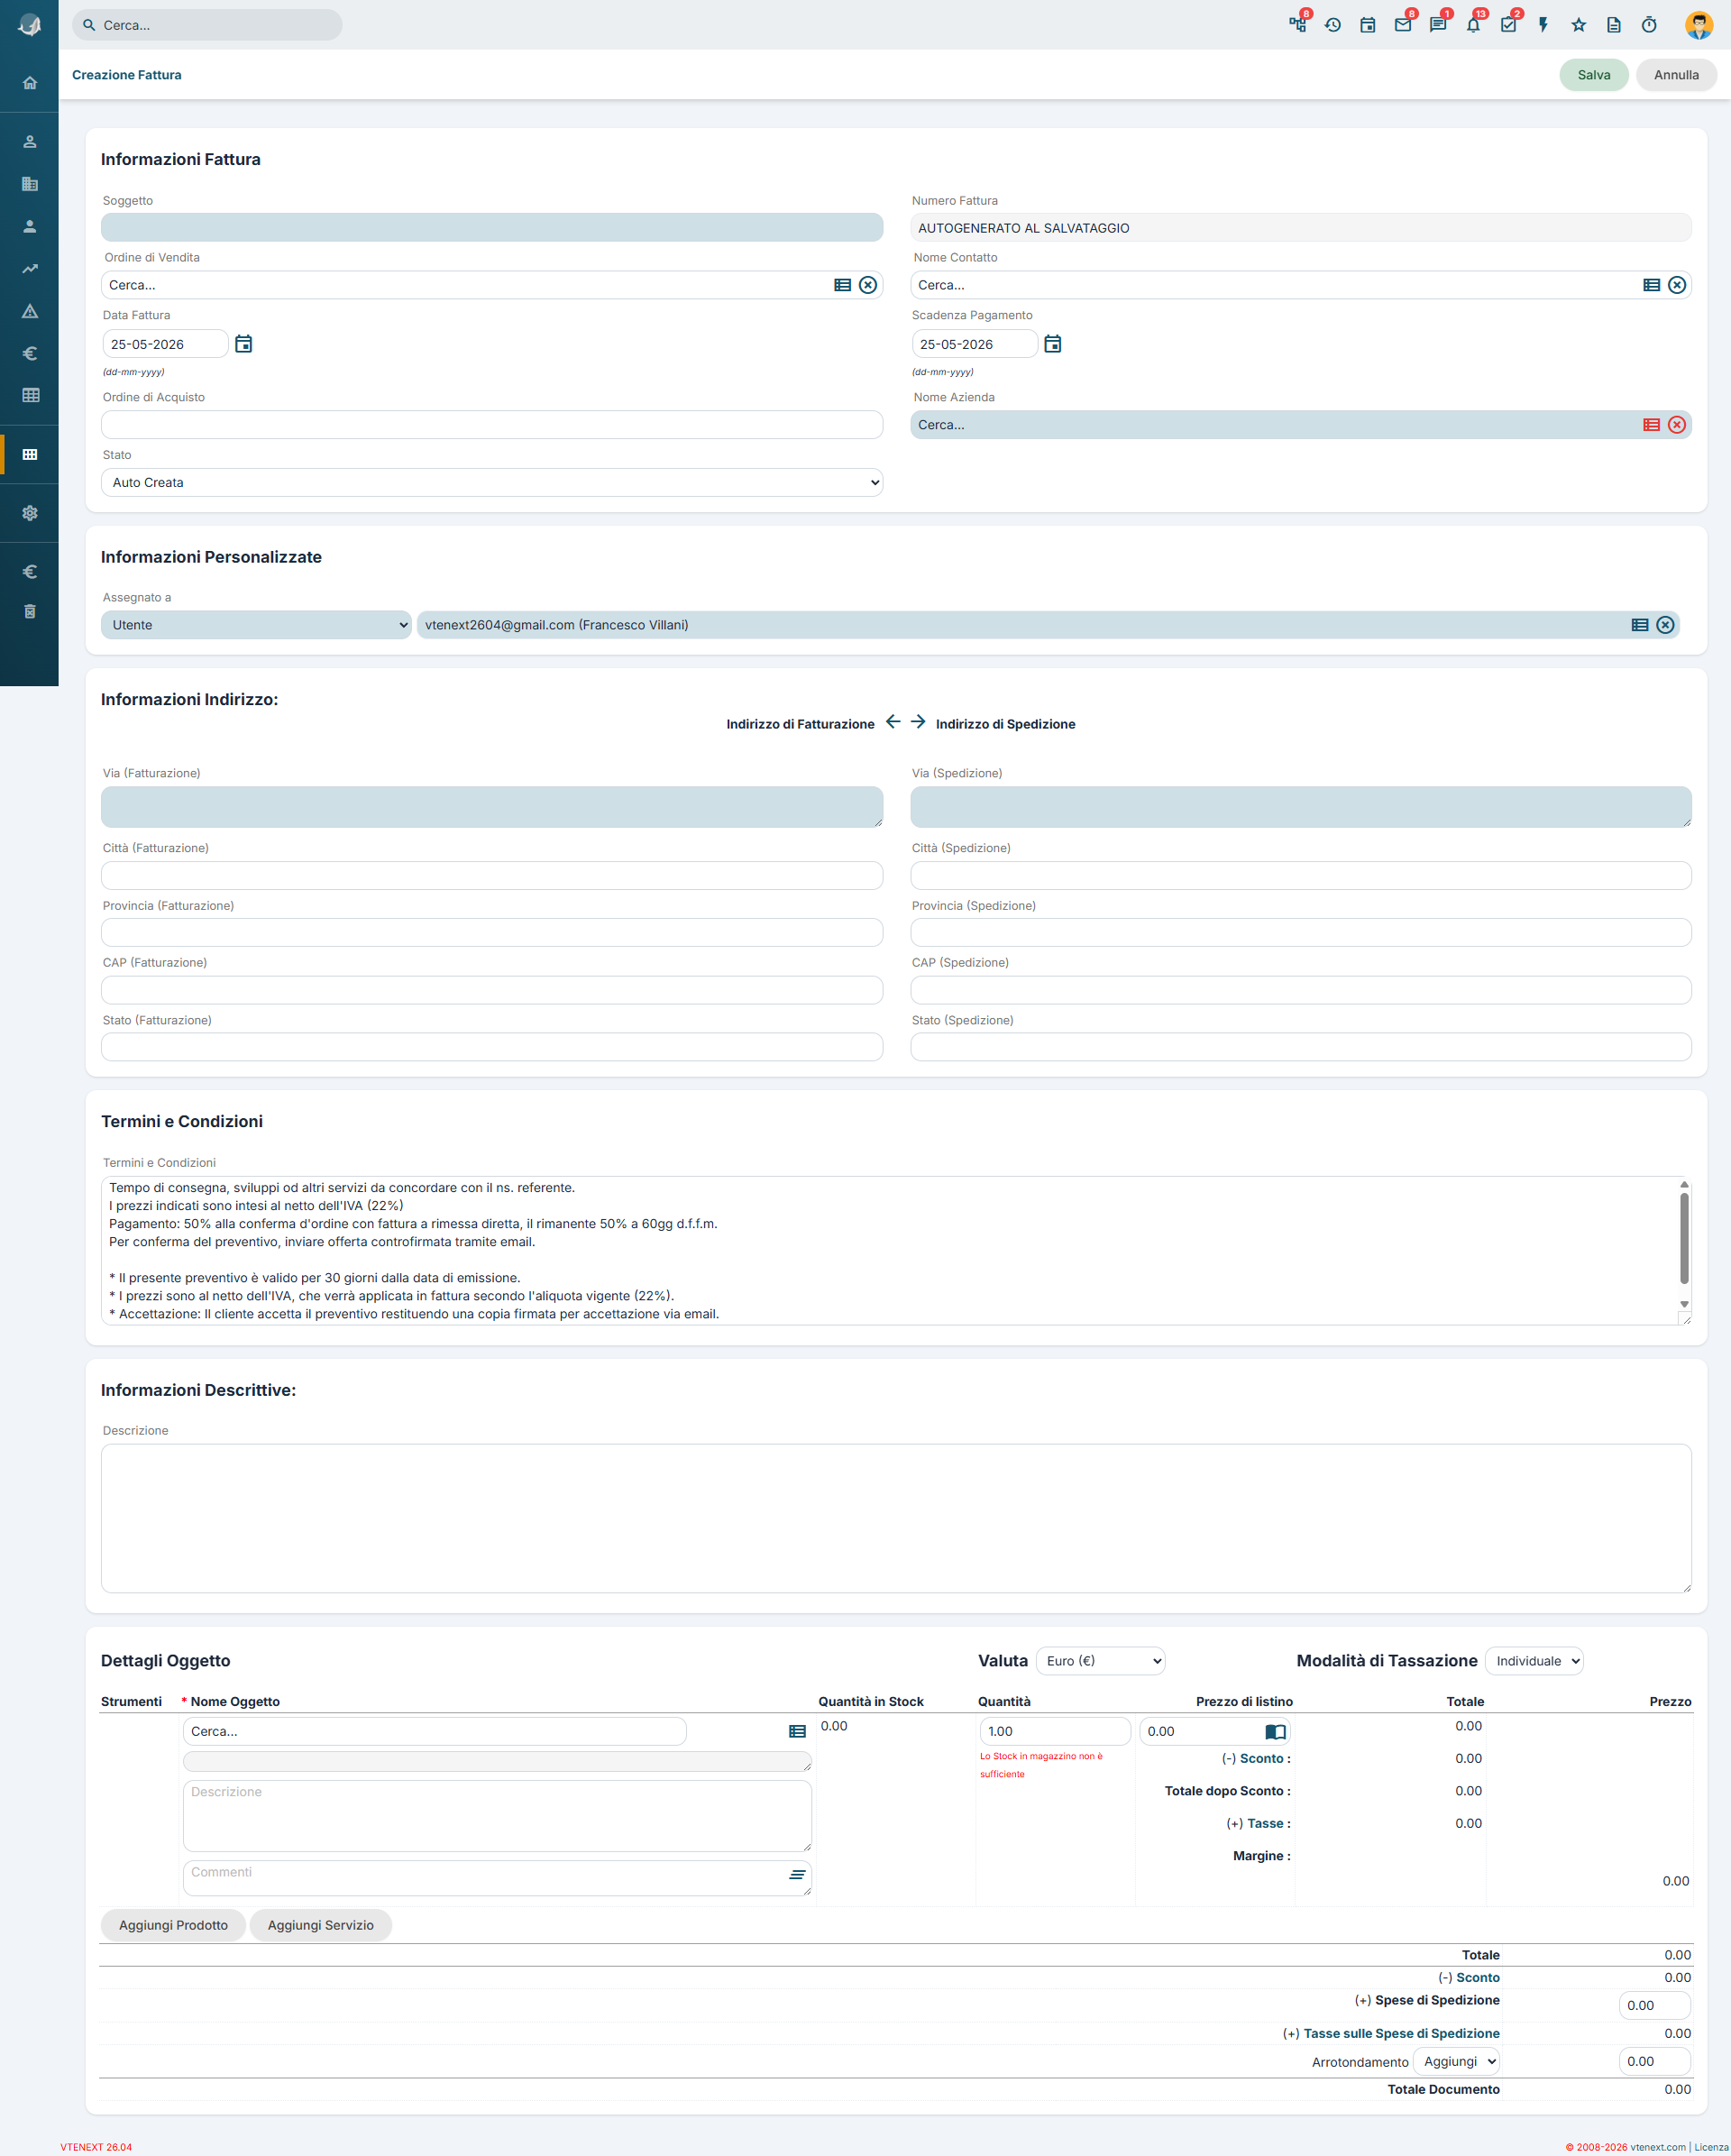Focus the Via (Fatturazione) text area

(492, 807)
